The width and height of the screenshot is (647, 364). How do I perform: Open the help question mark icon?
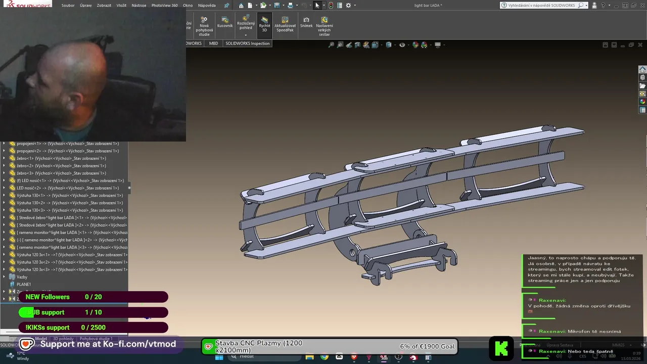603,6
